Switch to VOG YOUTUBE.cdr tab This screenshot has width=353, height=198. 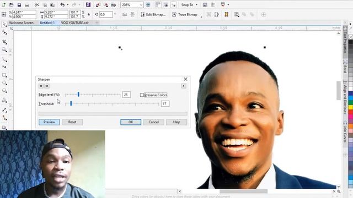pos(75,23)
